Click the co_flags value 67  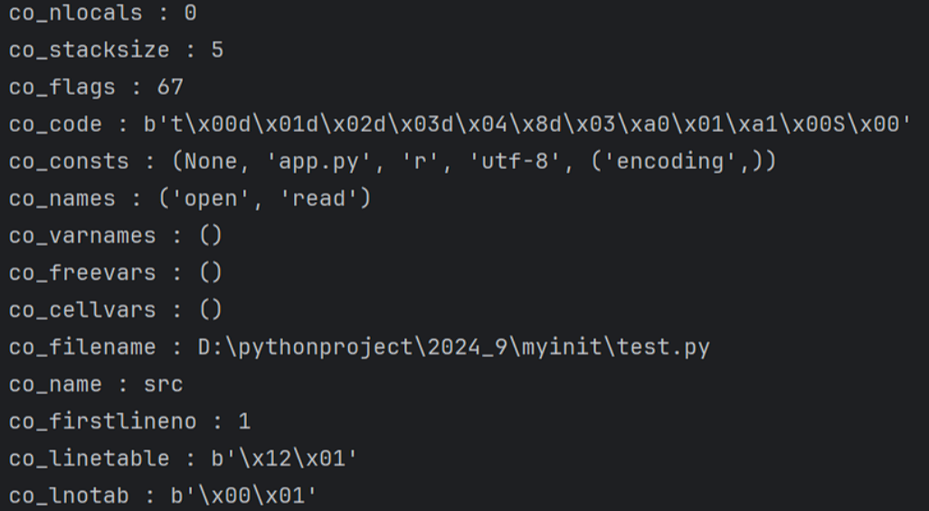point(170,88)
